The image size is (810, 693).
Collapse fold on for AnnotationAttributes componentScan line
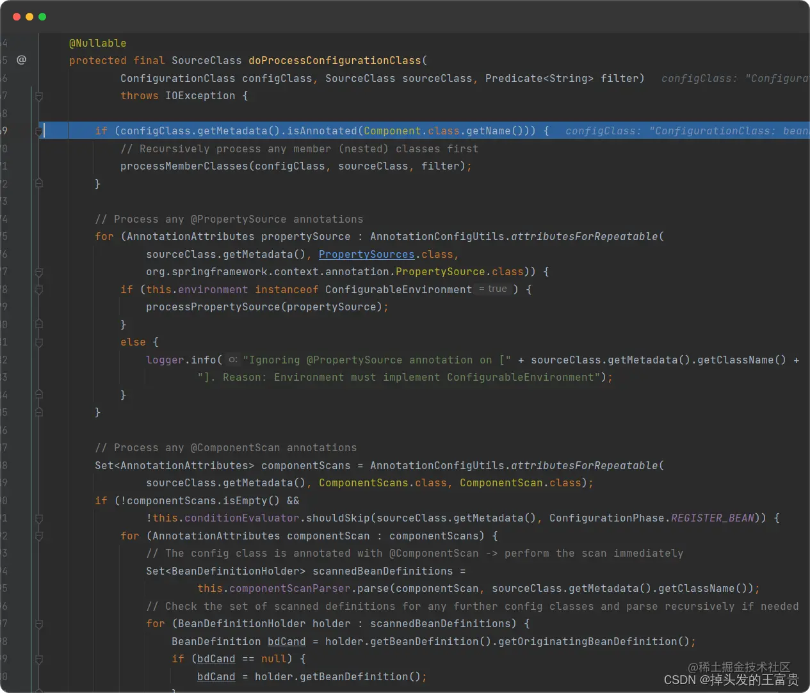tap(39, 536)
